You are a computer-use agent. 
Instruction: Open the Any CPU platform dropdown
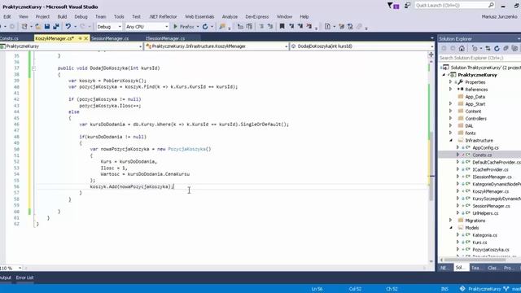166,27
